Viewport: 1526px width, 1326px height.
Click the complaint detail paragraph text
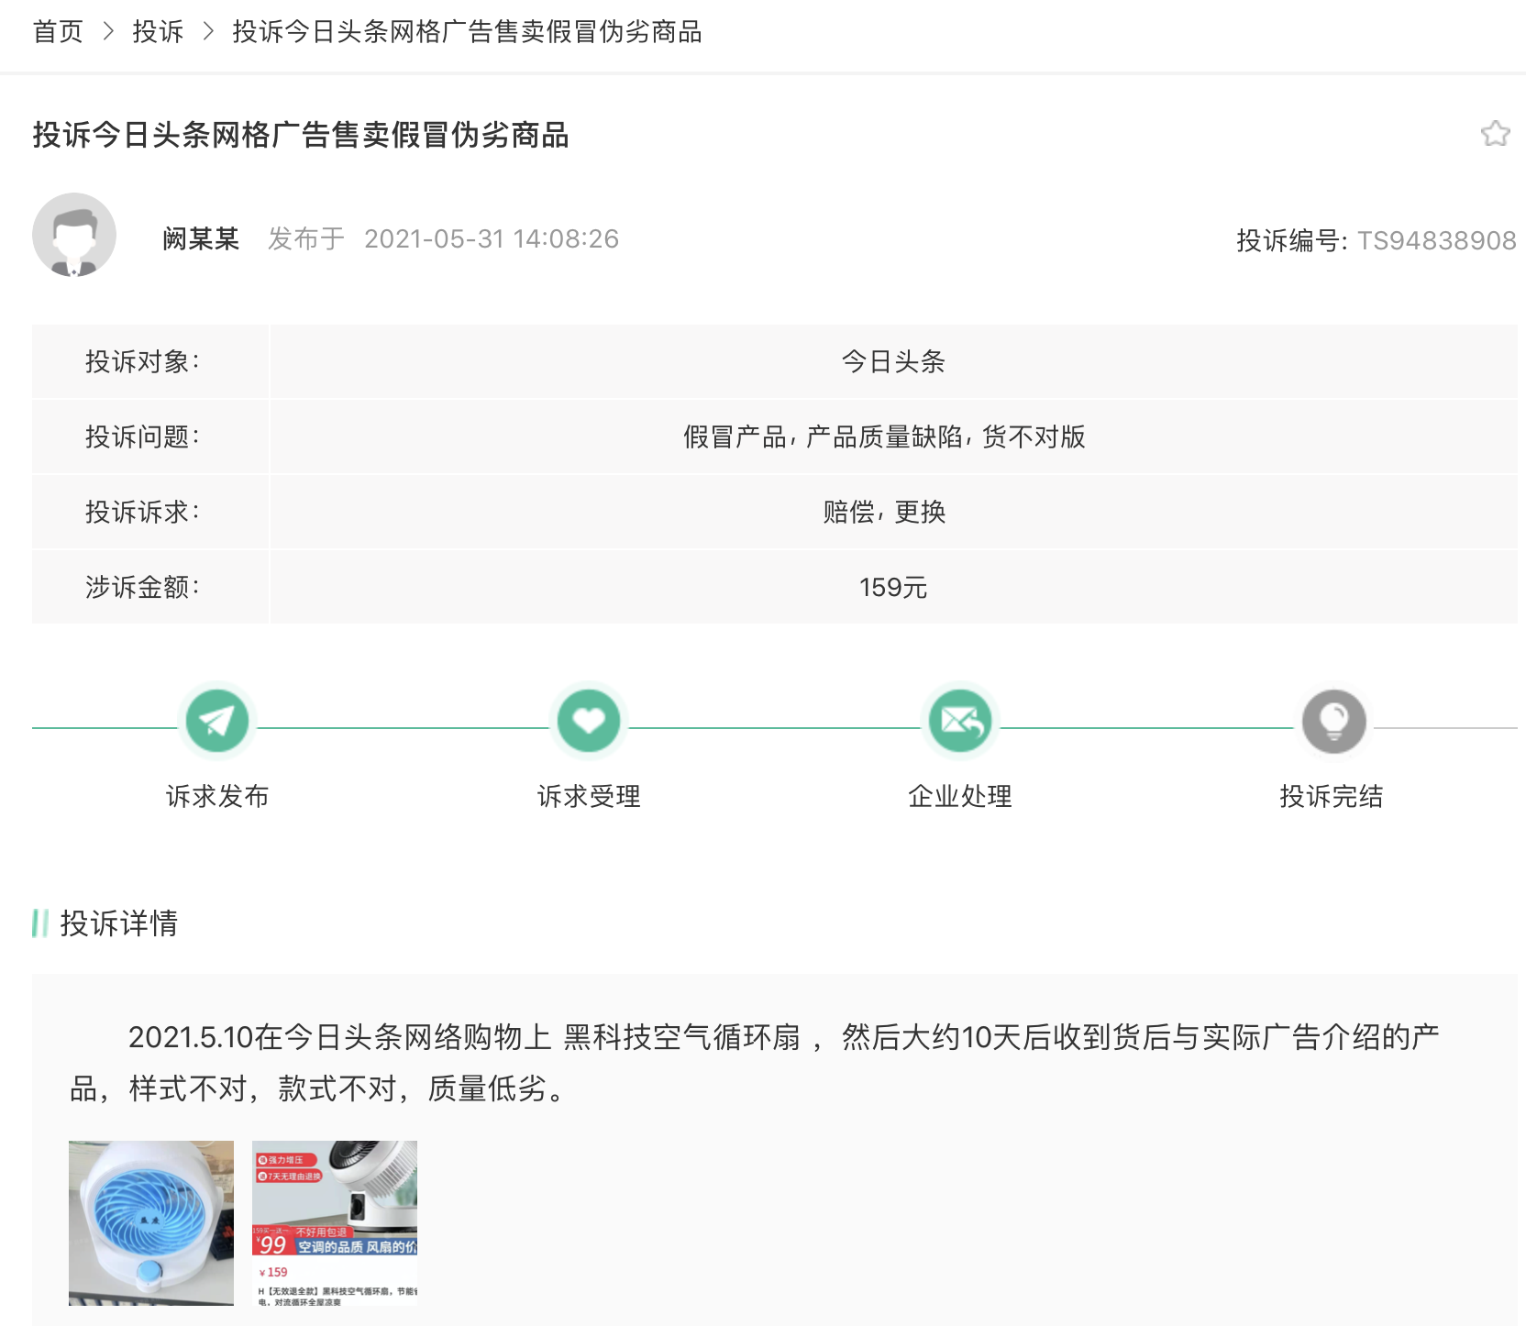pyautogui.click(x=754, y=1063)
